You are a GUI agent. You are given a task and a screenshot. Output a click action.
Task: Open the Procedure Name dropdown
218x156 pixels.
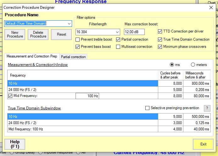[69, 23]
